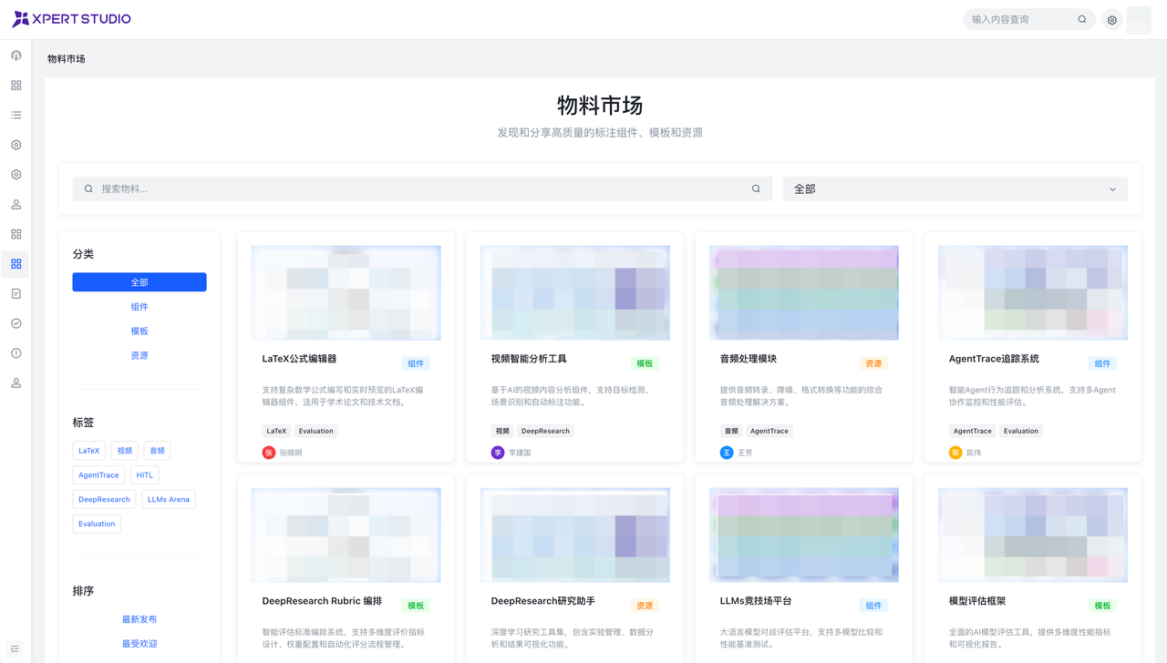This screenshot has width=1167, height=663.
Task: Click the 组件 badge on LaTeX公式编辑器 card
Action: [416, 363]
